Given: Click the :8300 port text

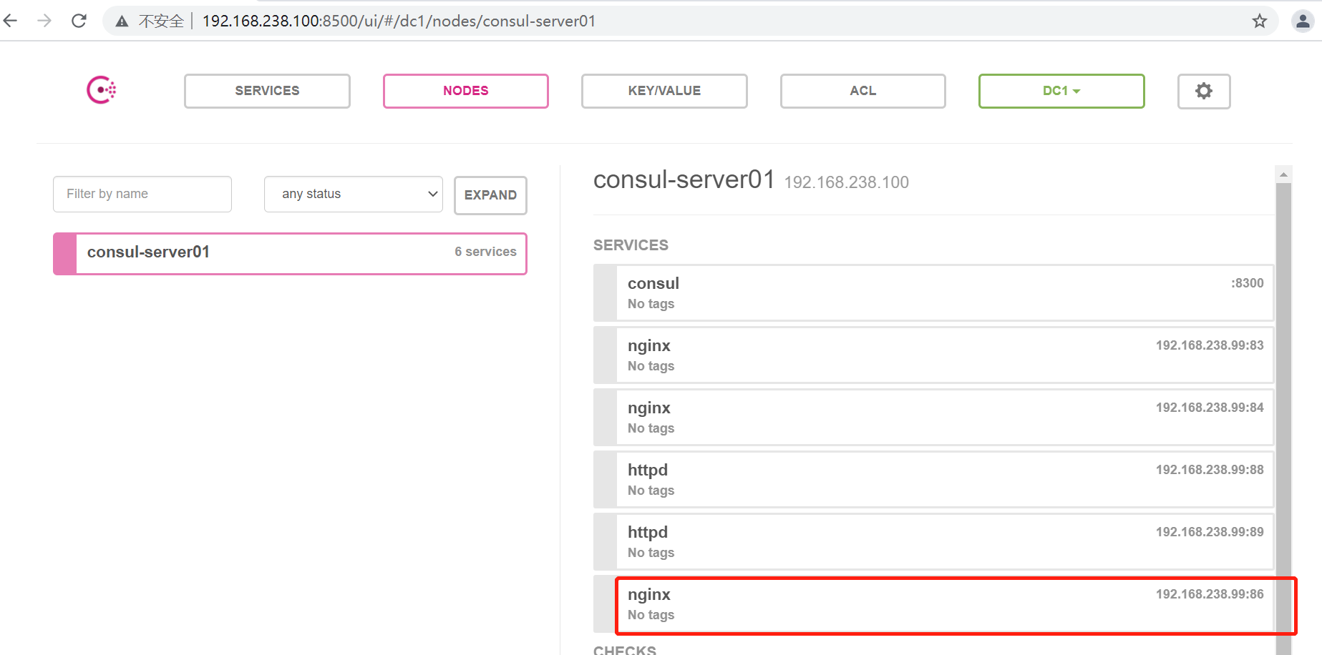Looking at the screenshot, I should click(x=1247, y=283).
